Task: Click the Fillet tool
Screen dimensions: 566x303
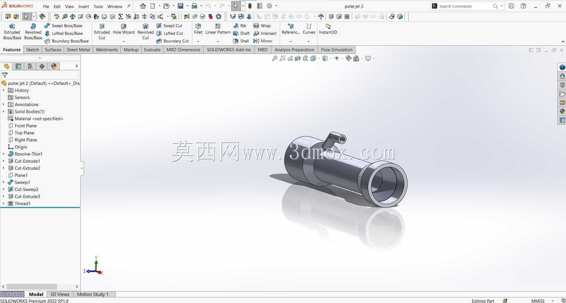Action: 198,29
